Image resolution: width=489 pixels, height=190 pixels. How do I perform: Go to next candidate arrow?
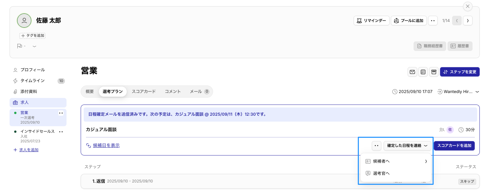[468, 21]
